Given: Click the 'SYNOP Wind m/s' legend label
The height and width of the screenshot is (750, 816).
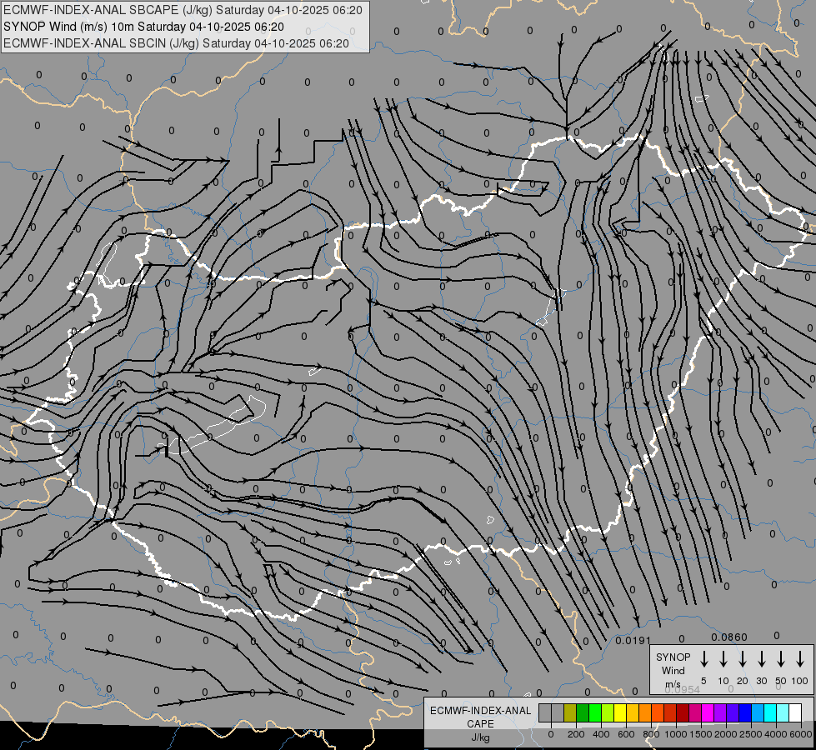Looking at the screenshot, I should click(673, 670).
